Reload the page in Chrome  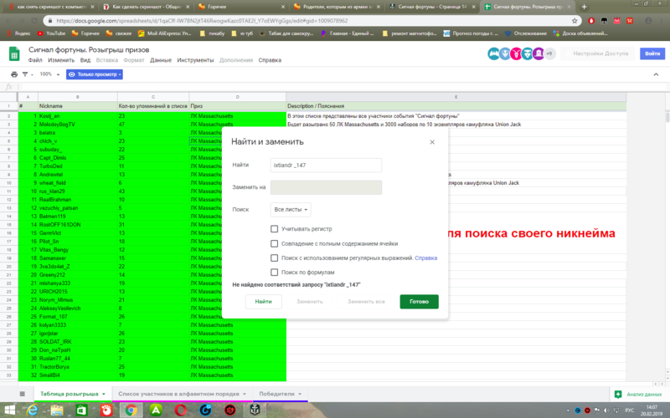[x=34, y=20]
